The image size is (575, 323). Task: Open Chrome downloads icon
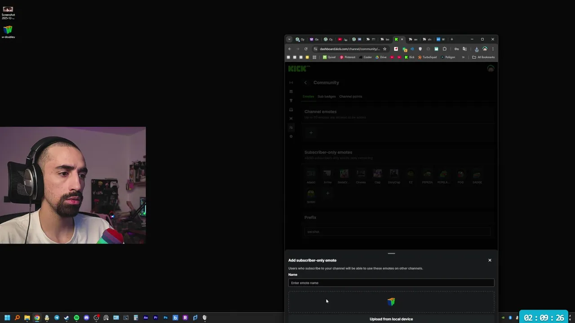coord(477,49)
